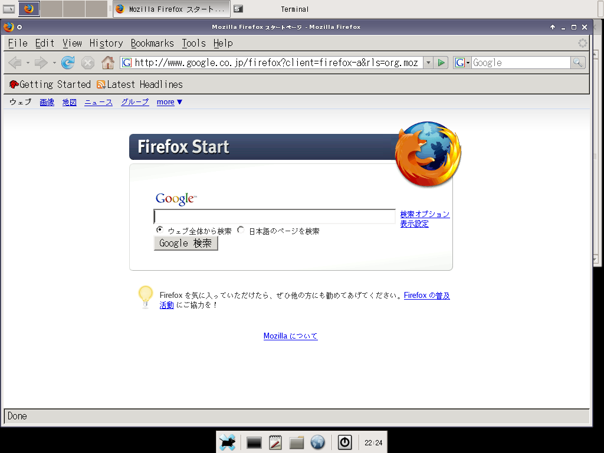
Task: Open the Xfce mouse menu icon
Action: [228, 442]
